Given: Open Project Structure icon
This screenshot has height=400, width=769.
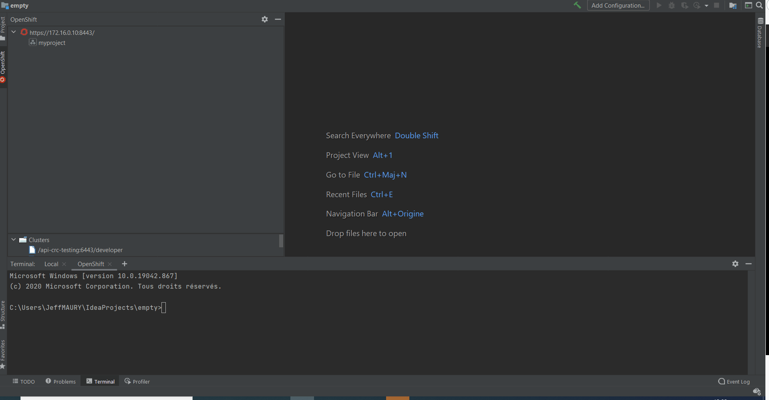Looking at the screenshot, I should (x=733, y=5).
